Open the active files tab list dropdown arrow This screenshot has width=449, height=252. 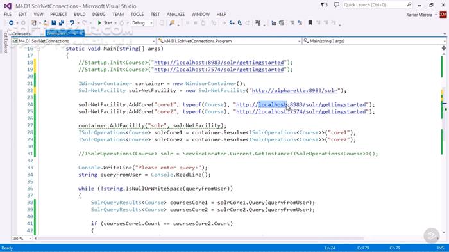tap(445, 34)
